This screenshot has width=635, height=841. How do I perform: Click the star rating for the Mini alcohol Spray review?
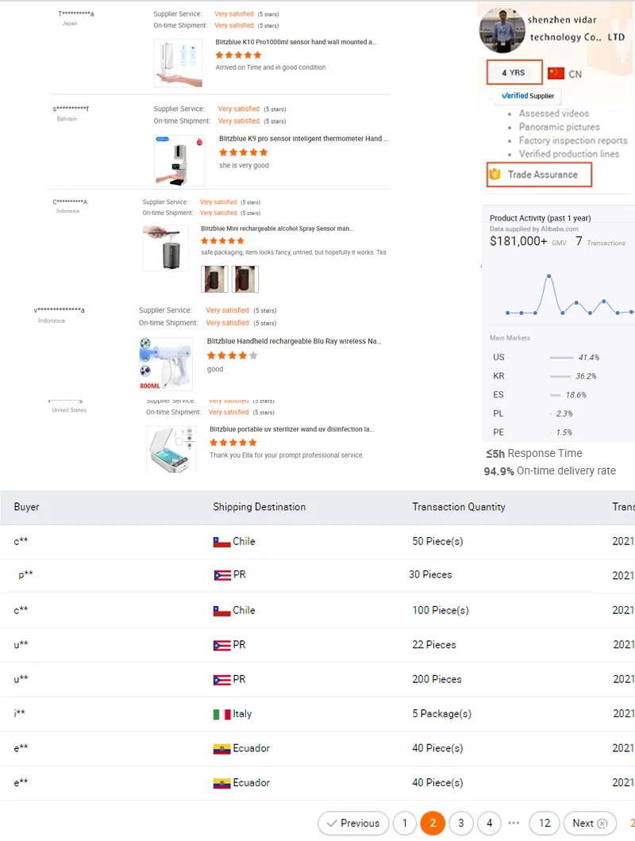222,241
